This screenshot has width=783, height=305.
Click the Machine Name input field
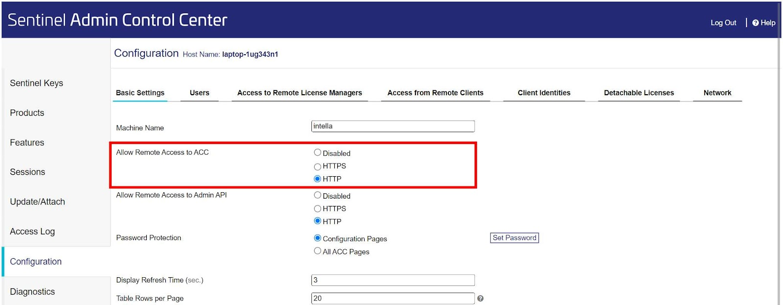coord(393,126)
